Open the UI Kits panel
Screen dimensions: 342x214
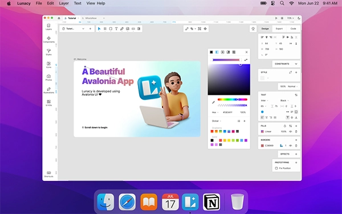(x=48, y=103)
